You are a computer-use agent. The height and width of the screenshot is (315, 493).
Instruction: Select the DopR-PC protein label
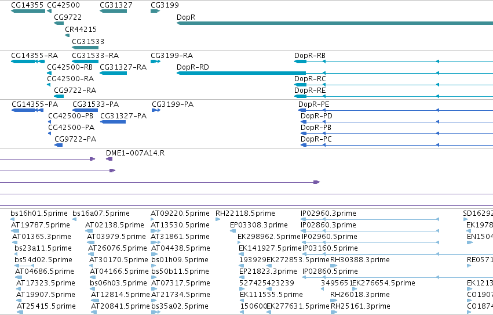[x=316, y=139]
